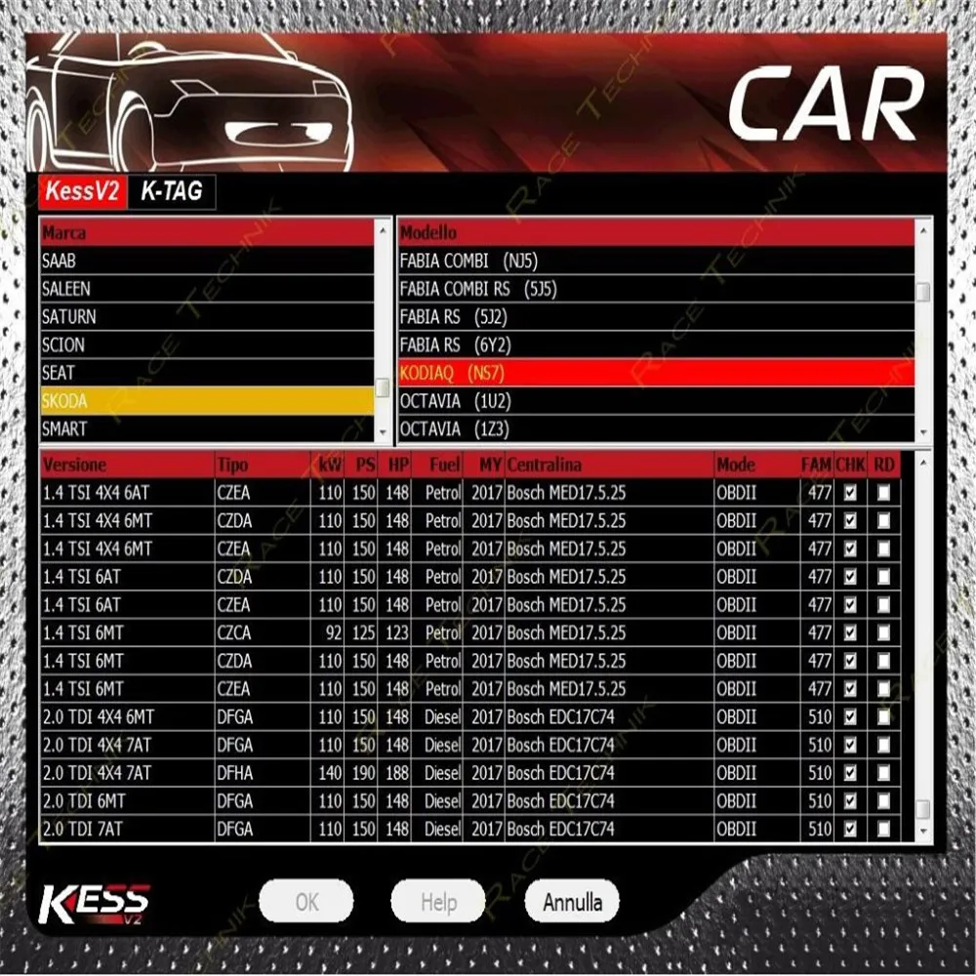976x976 pixels.
Task: Click the 190 PS value cell
Action: (361, 773)
